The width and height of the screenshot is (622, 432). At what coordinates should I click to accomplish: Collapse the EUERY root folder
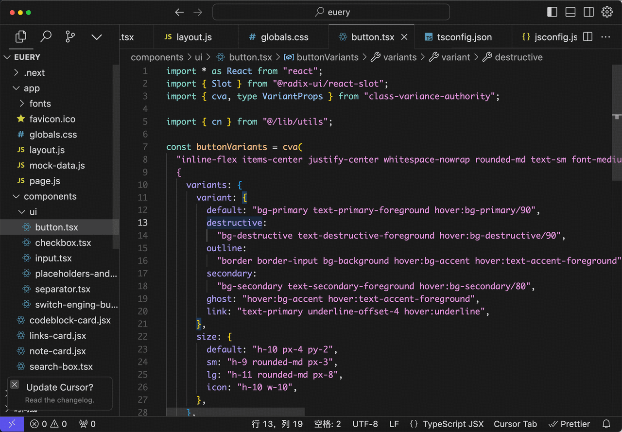[x=59, y=57]
